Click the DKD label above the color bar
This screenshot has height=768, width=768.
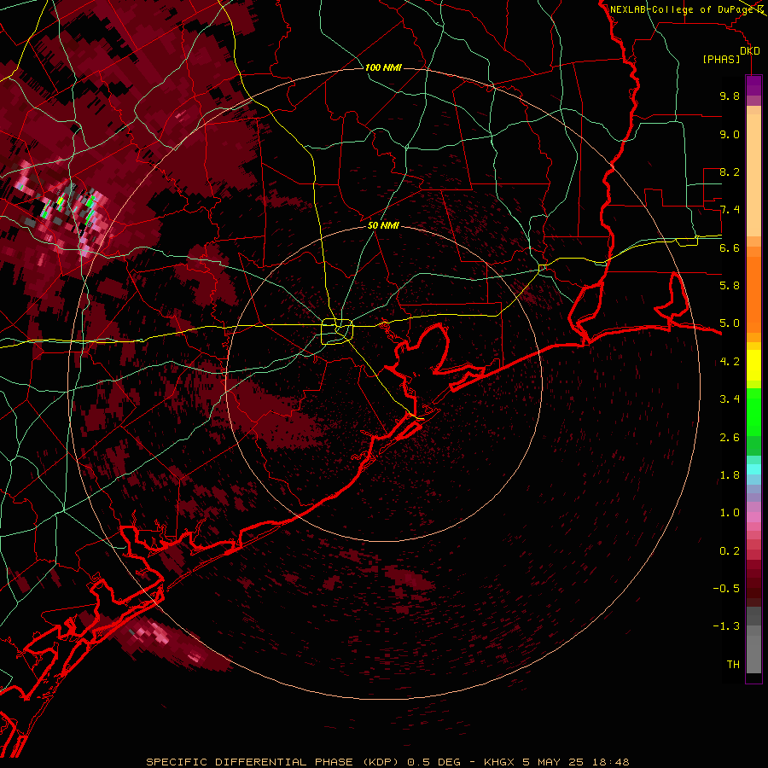pyautogui.click(x=750, y=51)
